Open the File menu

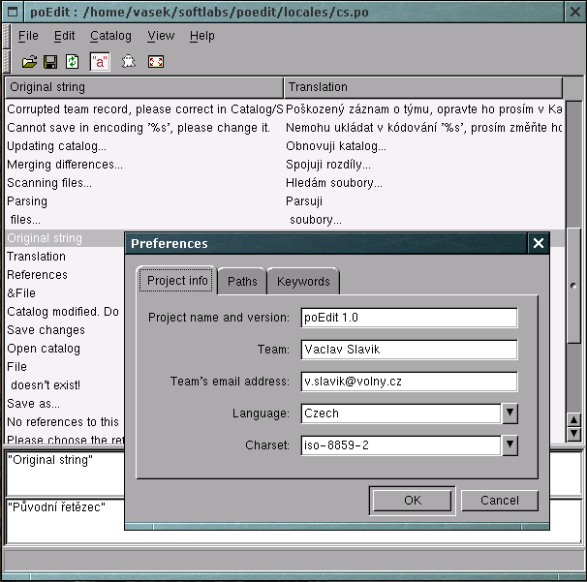coord(28,36)
